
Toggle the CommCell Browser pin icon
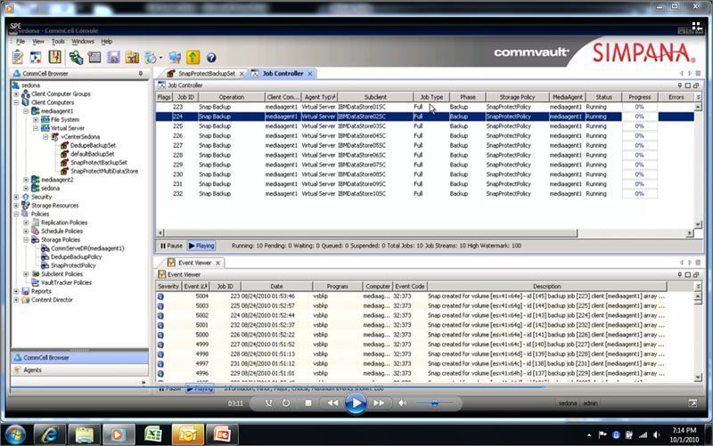141,73
